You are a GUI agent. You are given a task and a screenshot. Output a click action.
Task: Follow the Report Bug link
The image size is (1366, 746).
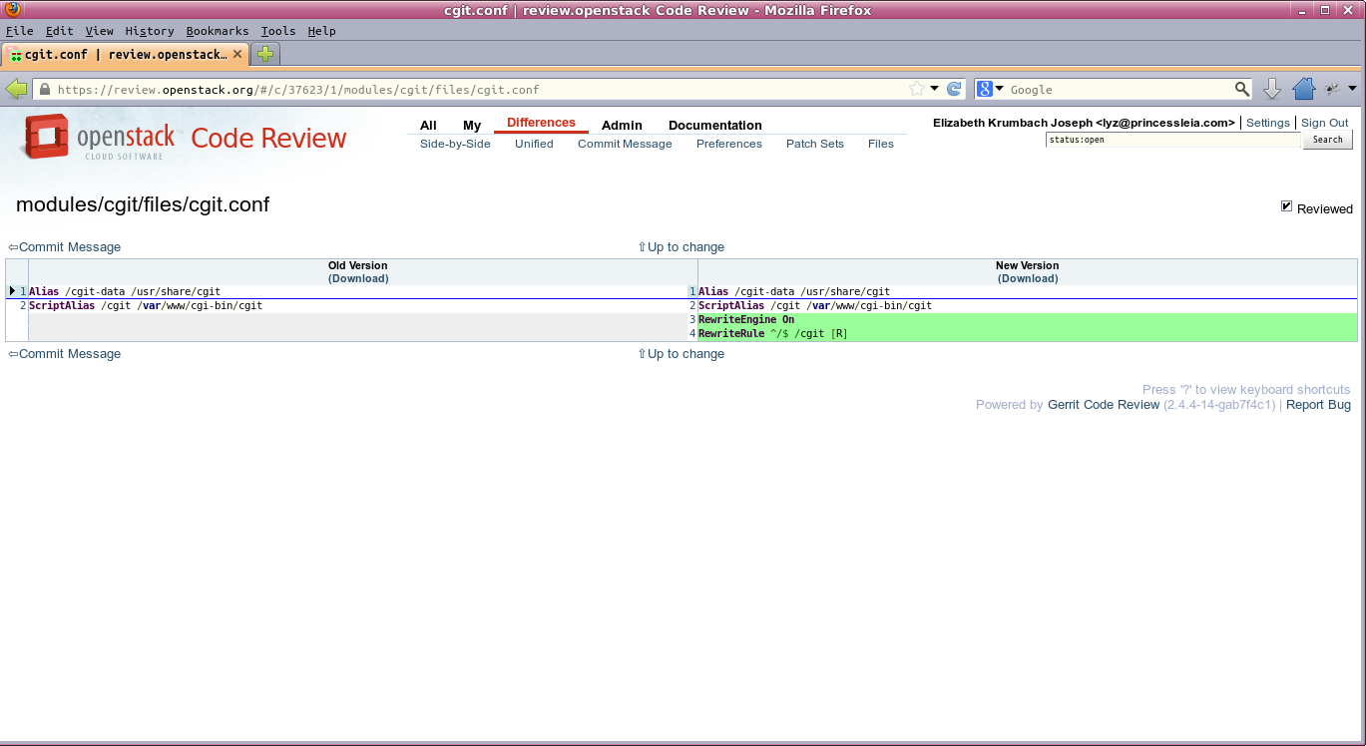tap(1318, 405)
